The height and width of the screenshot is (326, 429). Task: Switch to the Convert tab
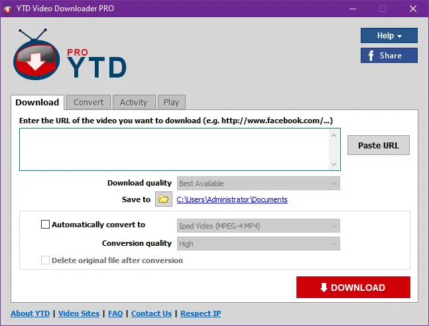89,102
